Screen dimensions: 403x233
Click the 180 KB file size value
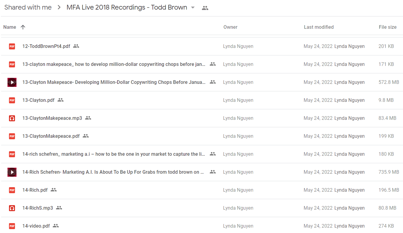click(386, 154)
